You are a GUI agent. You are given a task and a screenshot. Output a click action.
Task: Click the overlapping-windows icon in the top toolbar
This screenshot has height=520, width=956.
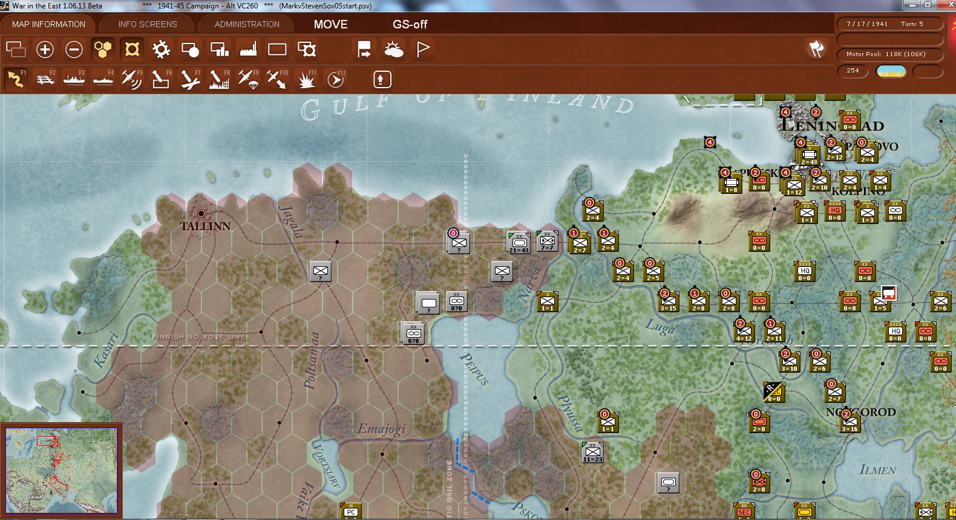[x=16, y=49]
